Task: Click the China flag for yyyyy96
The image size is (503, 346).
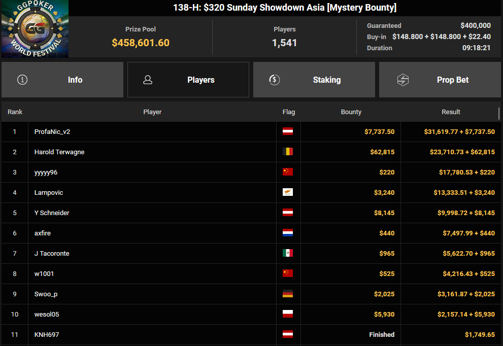Action: (288, 172)
